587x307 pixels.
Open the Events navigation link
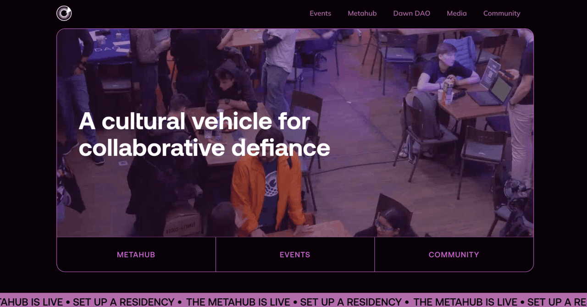pos(320,13)
